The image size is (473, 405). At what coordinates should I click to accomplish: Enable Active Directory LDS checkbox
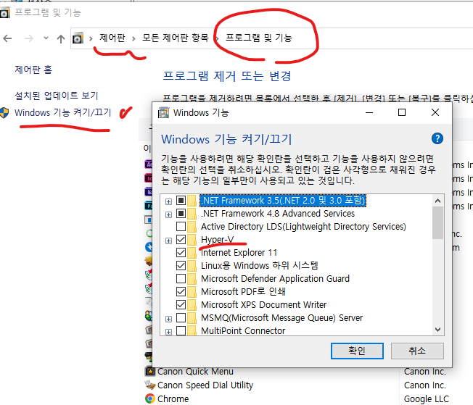(x=181, y=226)
